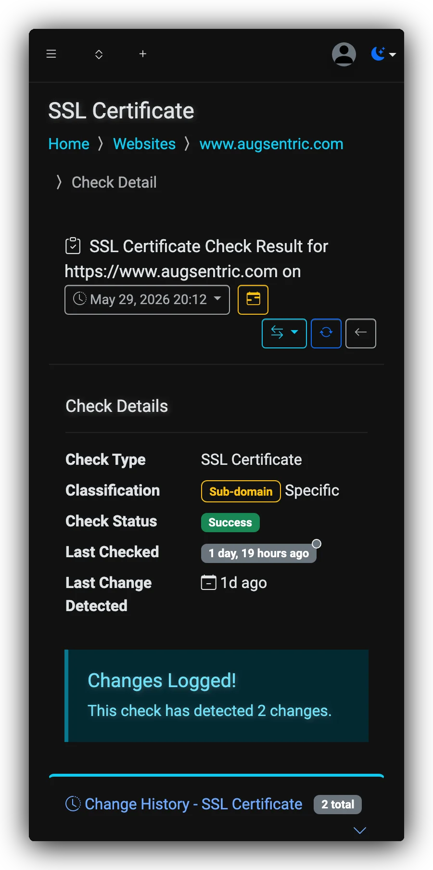This screenshot has height=870, width=433.
Task: Expand the Change History chevron
Action: pyautogui.click(x=360, y=830)
